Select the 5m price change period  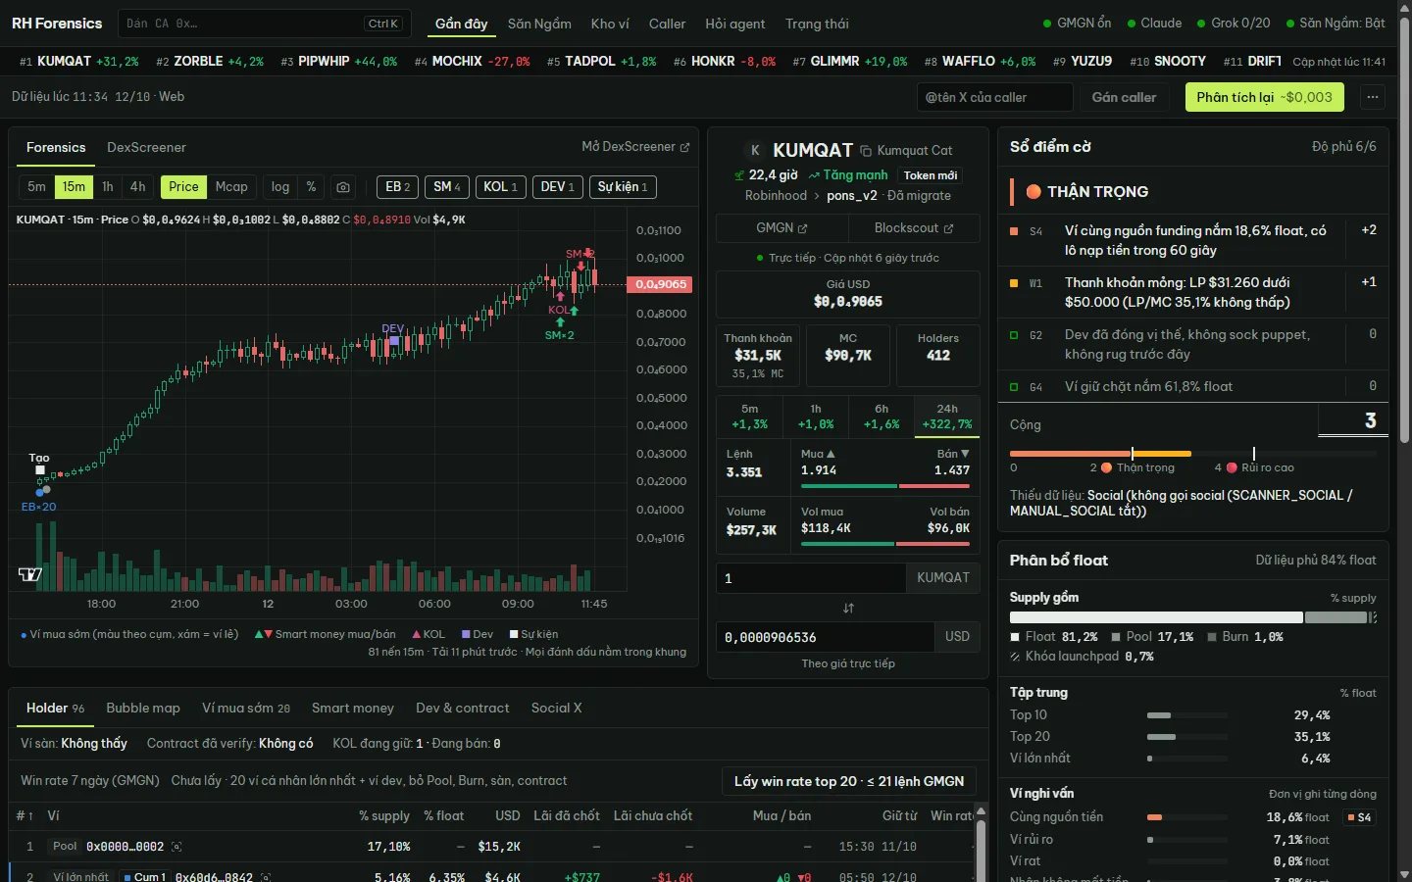(749, 416)
